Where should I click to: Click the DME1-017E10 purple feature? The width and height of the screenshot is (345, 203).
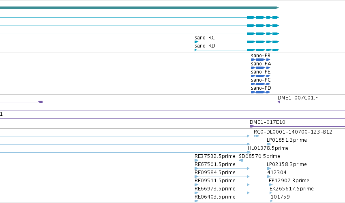[x=297, y=126]
